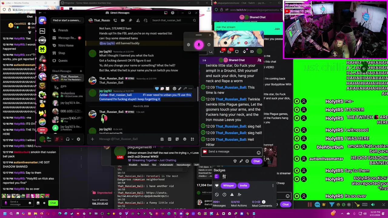Open Discord inbox icon in title bar

(x=166, y=13)
